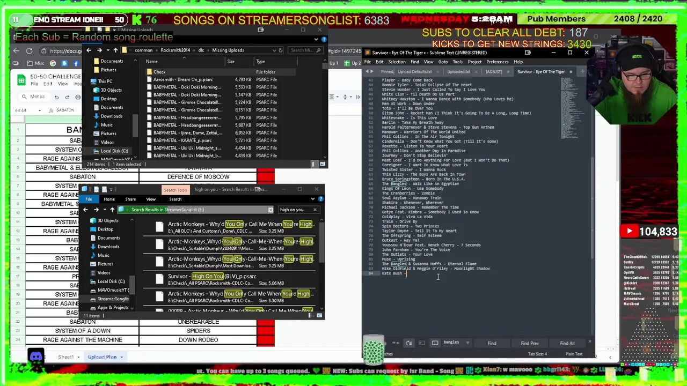
Task: Switch Missing Uploads window to large icons view
Action: 323,164
